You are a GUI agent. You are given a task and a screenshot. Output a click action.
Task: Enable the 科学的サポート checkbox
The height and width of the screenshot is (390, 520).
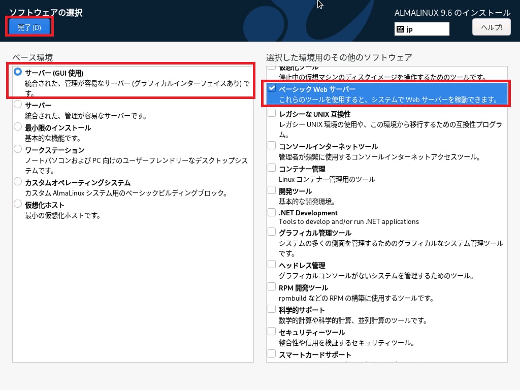(x=272, y=309)
